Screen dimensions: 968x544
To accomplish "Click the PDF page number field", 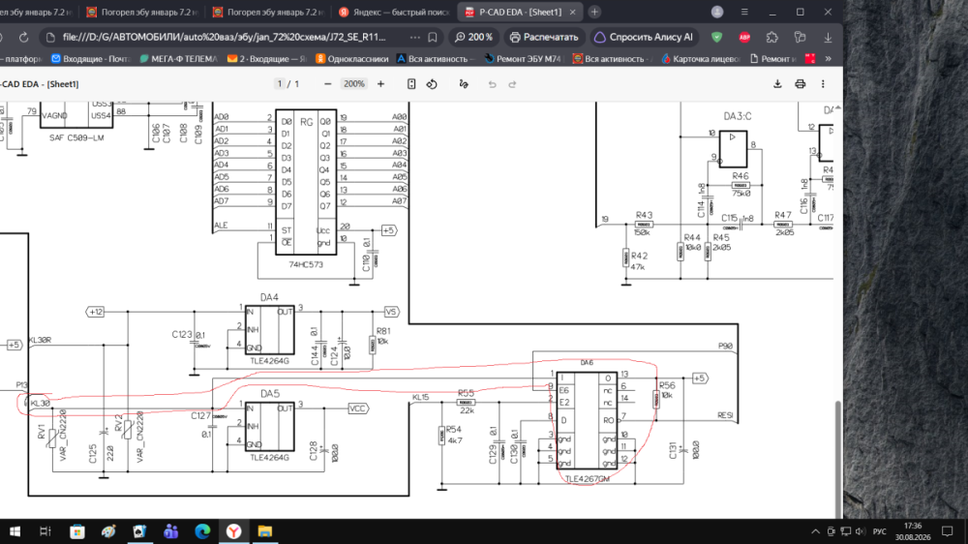I will click(x=280, y=84).
